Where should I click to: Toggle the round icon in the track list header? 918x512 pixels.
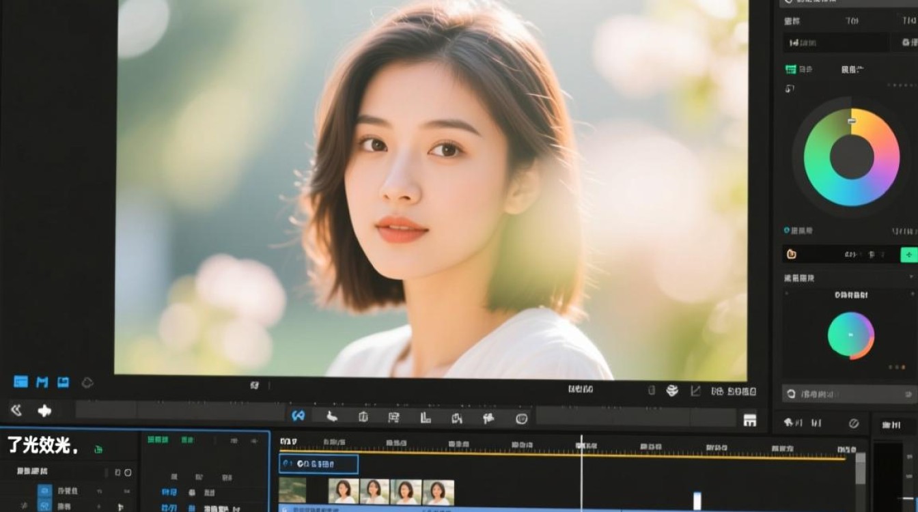tap(128, 472)
